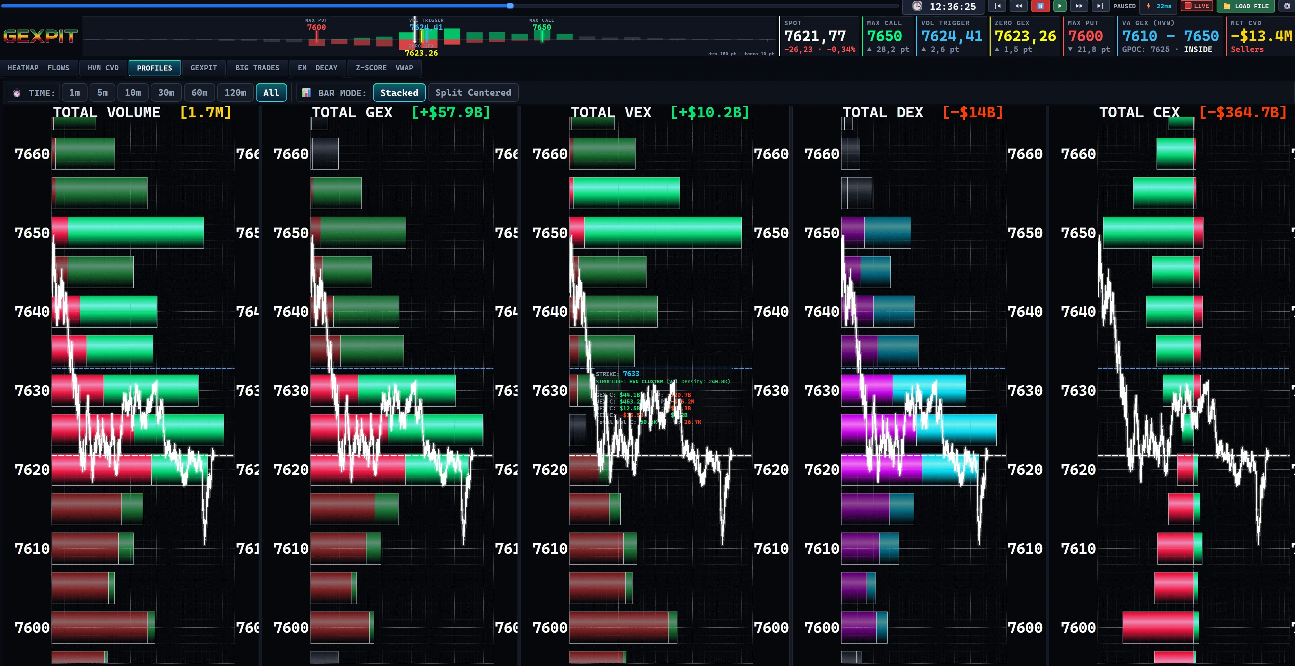Skip to the start of playback
The height and width of the screenshot is (666, 1295).
click(x=997, y=6)
